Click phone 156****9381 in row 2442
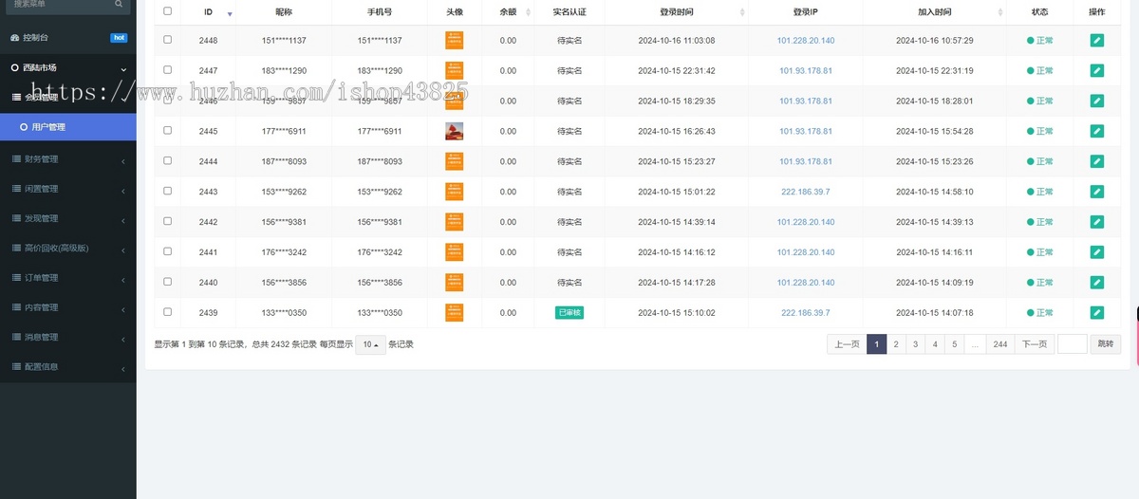 [380, 222]
